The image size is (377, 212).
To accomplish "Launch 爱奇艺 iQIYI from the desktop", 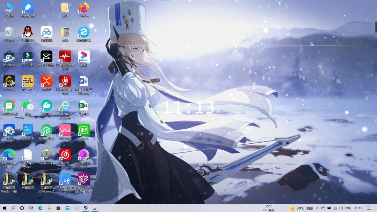I will tap(84, 132).
